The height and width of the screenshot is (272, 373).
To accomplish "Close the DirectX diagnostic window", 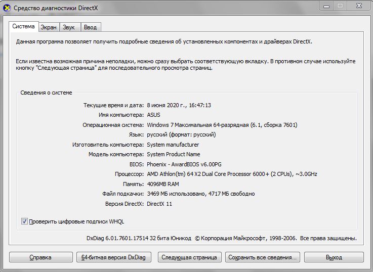I will click(358, 6).
